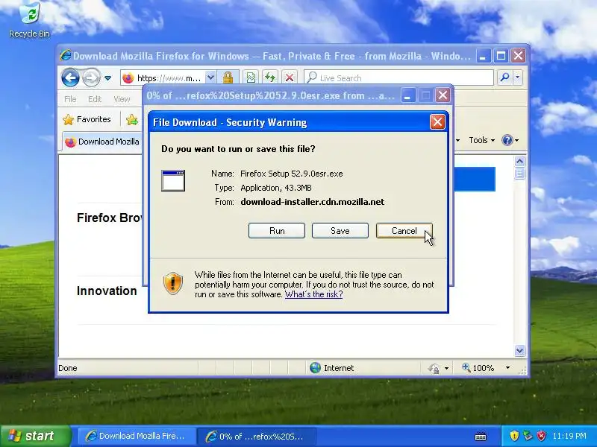
Task: Click the Firefox Bro heading on the page
Action: 110,218
